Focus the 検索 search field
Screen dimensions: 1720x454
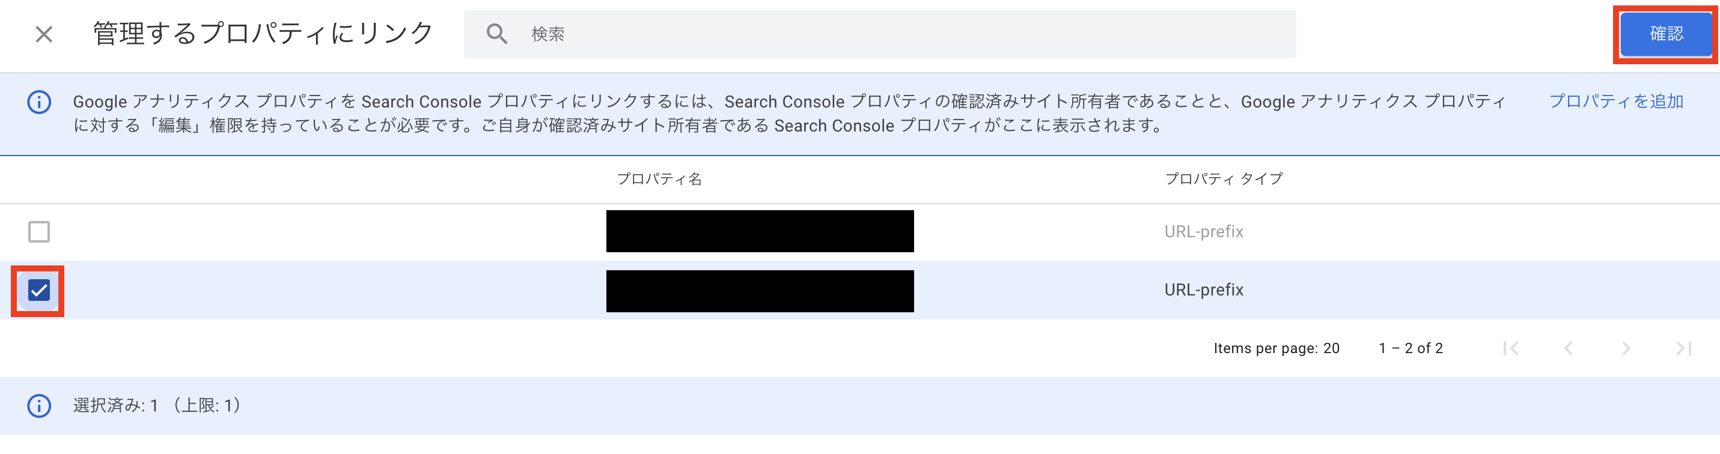880,34
